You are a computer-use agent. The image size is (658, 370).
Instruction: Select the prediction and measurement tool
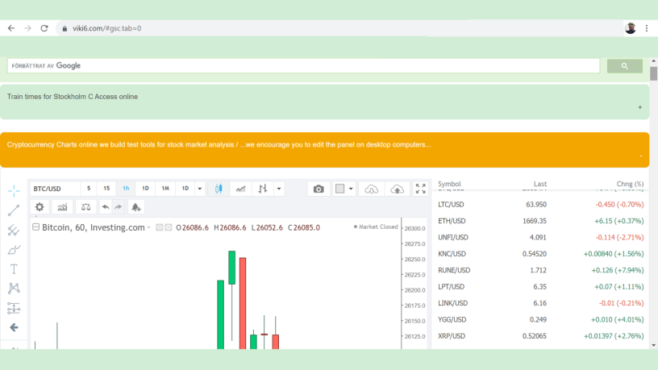(x=14, y=308)
